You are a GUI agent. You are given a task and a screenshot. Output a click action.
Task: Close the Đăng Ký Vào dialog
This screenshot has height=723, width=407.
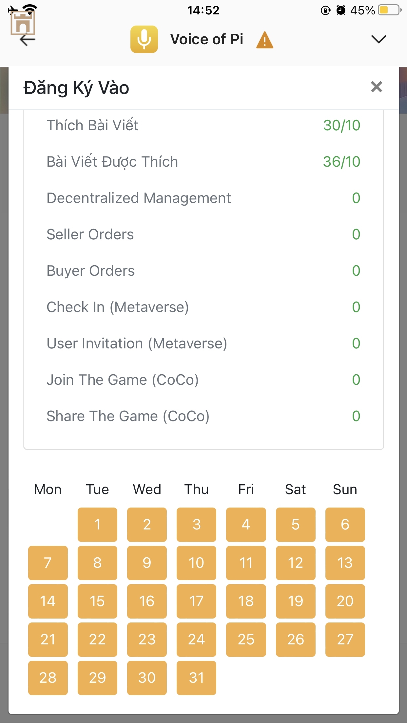pyautogui.click(x=377, y=87)
